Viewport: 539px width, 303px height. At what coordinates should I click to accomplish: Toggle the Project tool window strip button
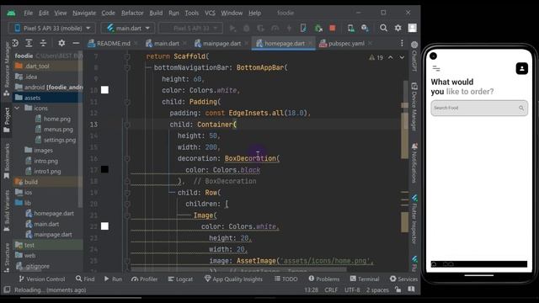(x=7, y=120)
